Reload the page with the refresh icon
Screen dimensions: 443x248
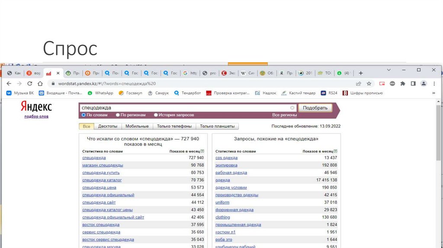(x=30, y=83)
